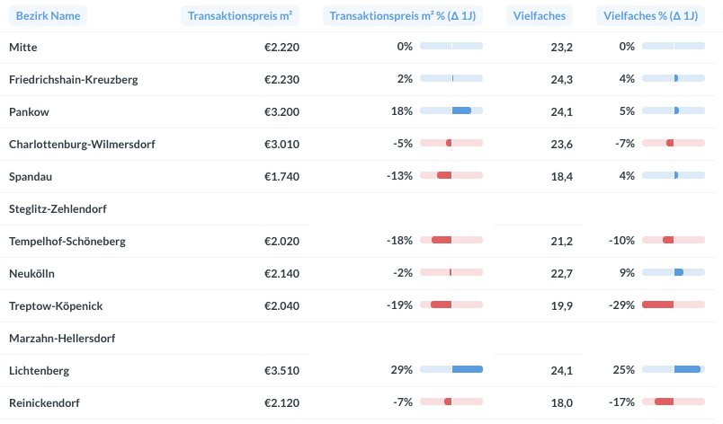The width and height of the screenshot is (723, 424).
Task: Click the Marzahn-Hellersdorf district name
Action: pyautogui.click(x=61, y=338)
